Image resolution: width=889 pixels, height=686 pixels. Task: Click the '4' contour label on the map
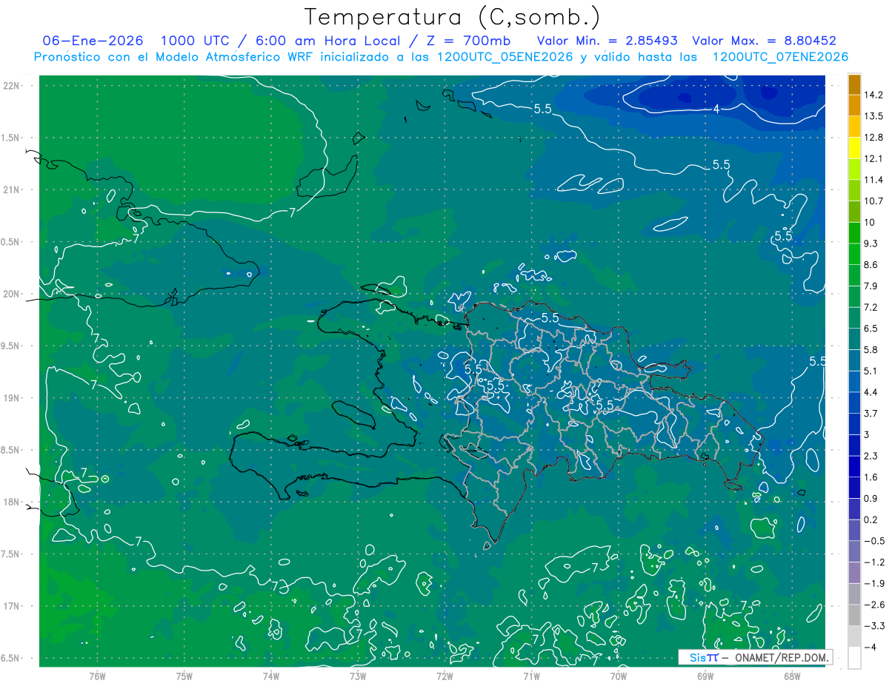716,109
